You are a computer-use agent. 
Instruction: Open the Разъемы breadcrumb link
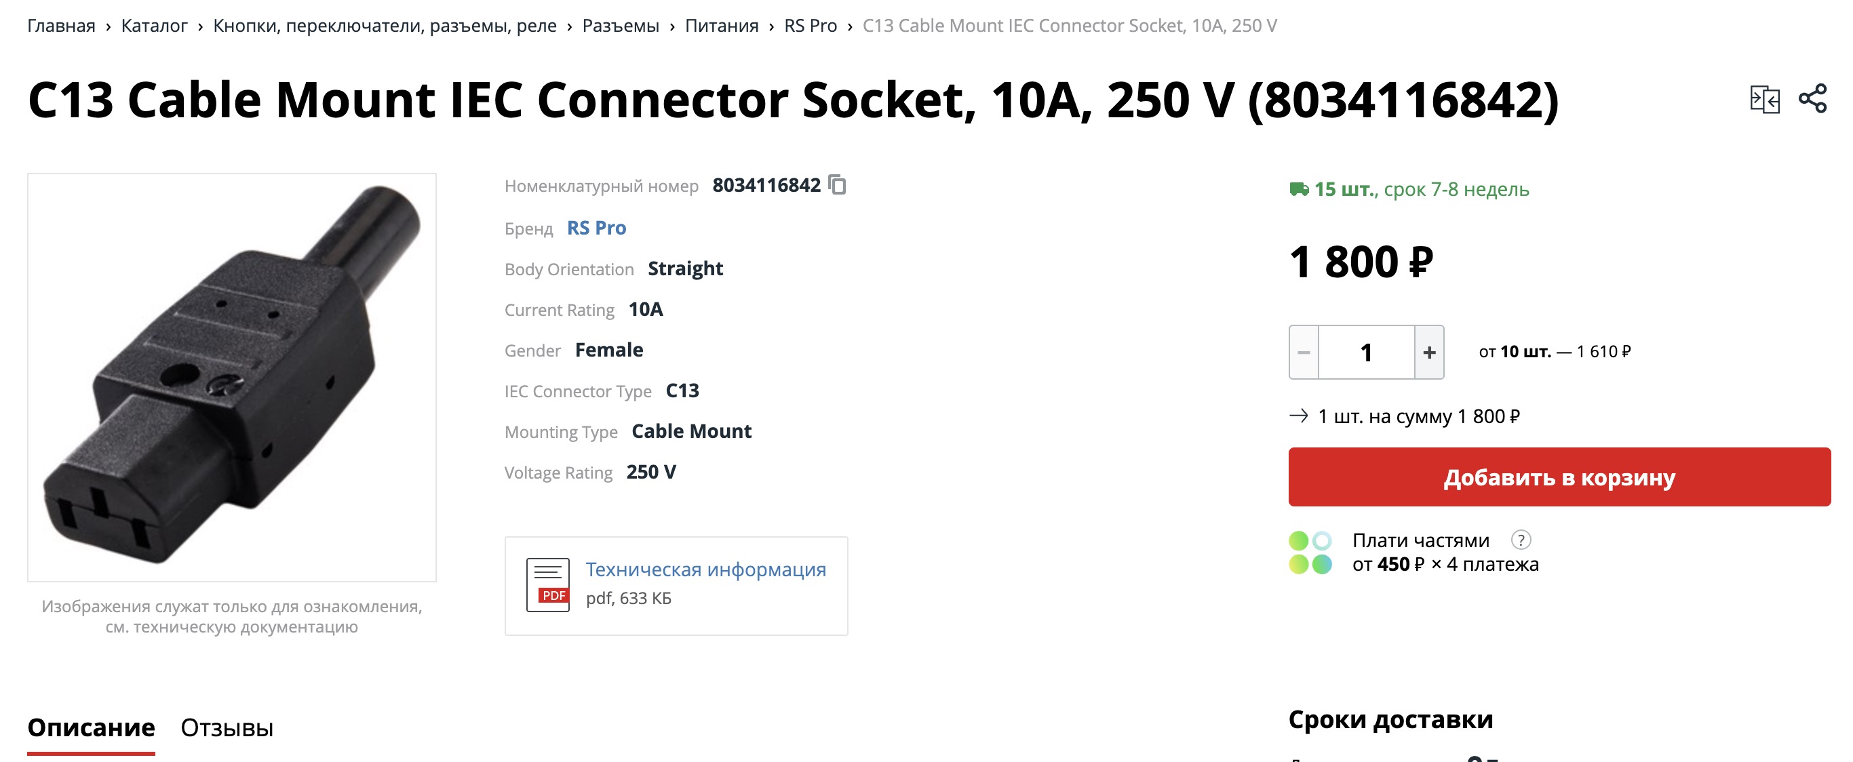tap(621, 26)
